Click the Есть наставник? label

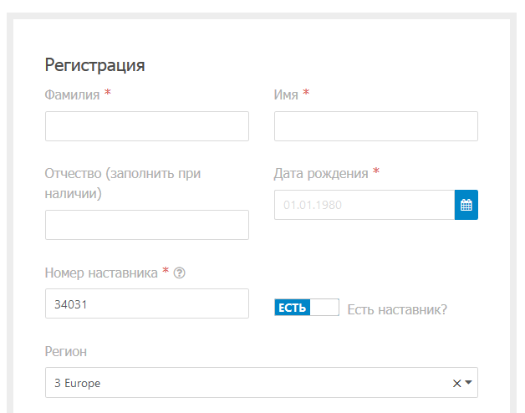(x=397, y=309)
